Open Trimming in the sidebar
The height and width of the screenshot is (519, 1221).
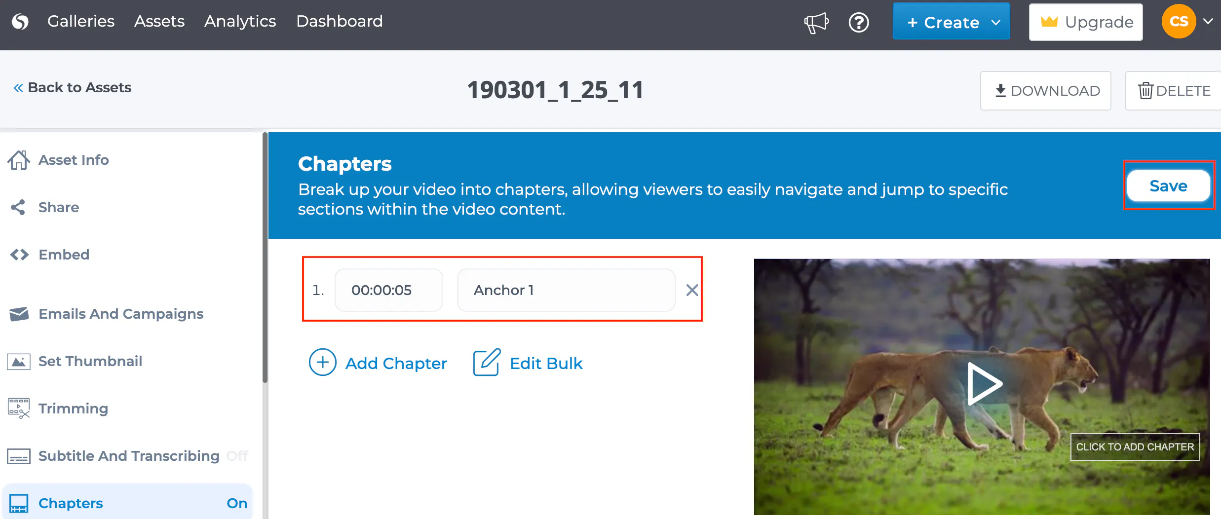click(x=58, y=408)
